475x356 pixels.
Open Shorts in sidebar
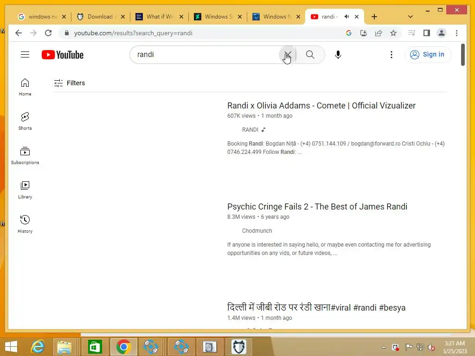pyautogui.click(x=25, y=121)
